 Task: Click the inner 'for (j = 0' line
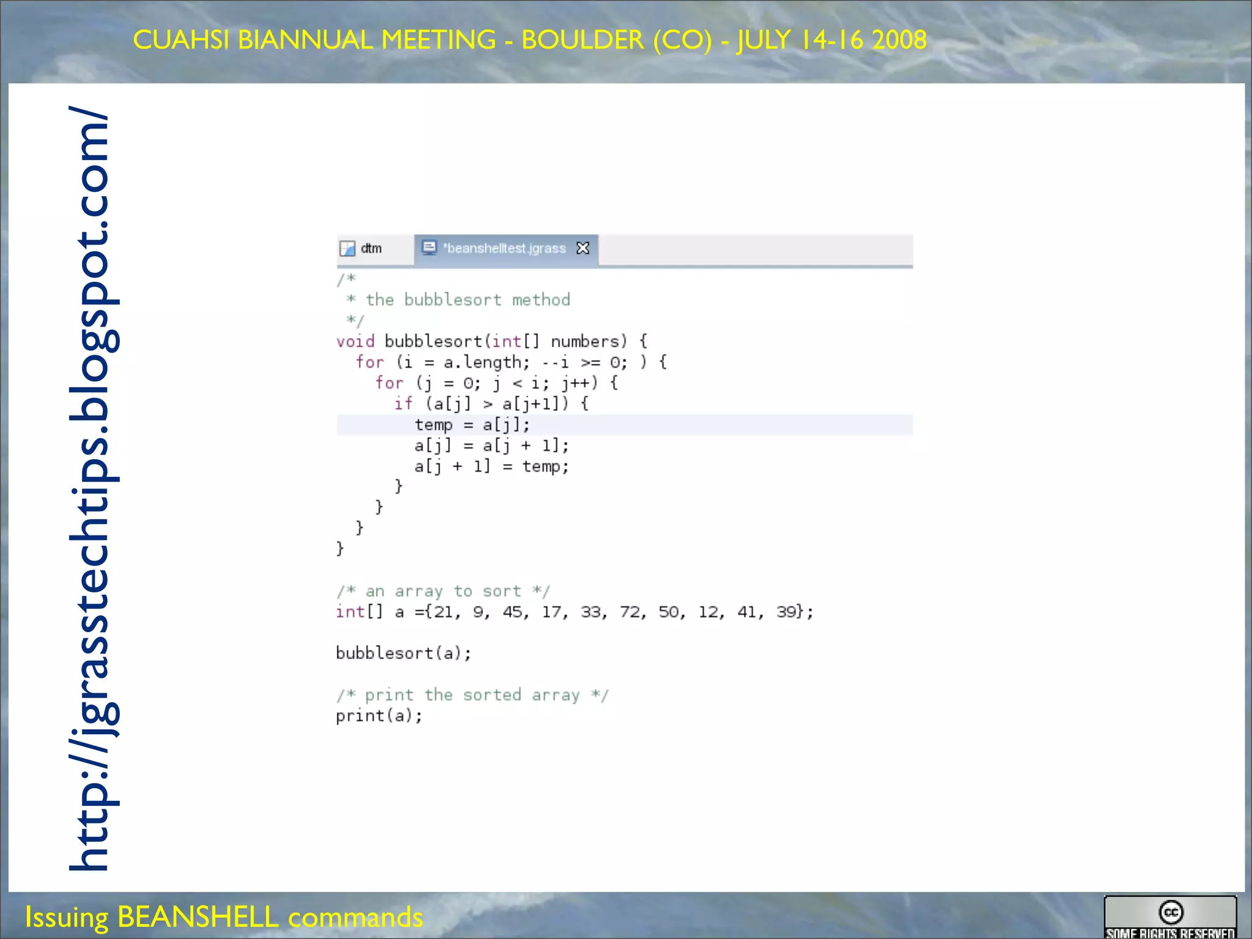pos(496,383)
